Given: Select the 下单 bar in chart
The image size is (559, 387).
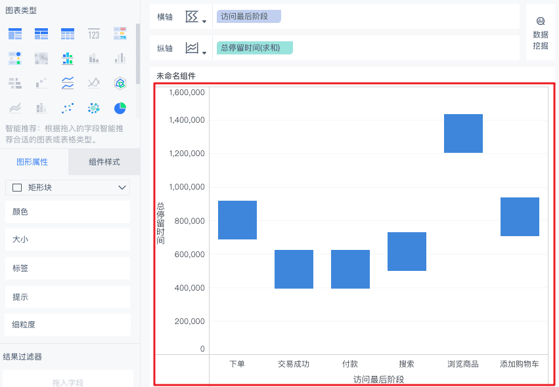Looking at the screenshot, I should click(237, 220).
